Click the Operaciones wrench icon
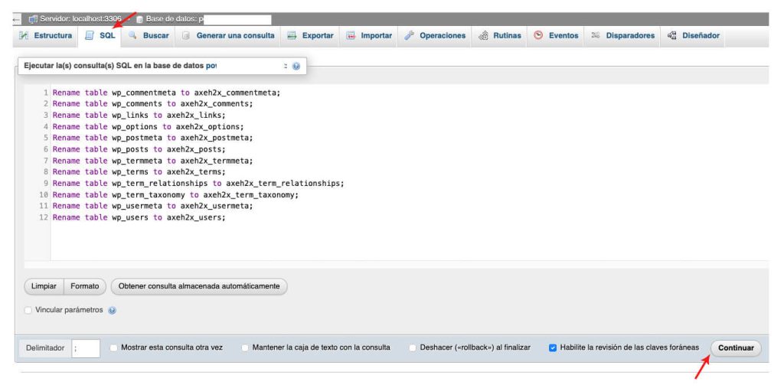Image resolution: width=784 pixels, height=388 pixels. coord(409,36)
